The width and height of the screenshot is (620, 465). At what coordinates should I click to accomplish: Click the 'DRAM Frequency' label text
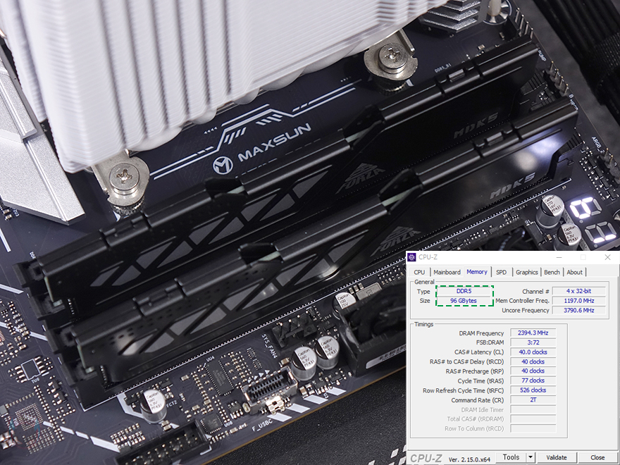pyautogui.click(x=481, y=333)
